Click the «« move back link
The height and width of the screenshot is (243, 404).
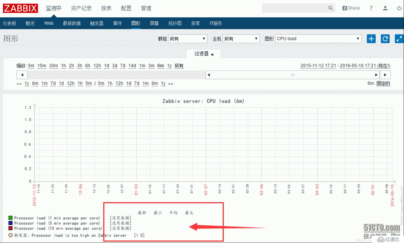click(x=19, y=83)
